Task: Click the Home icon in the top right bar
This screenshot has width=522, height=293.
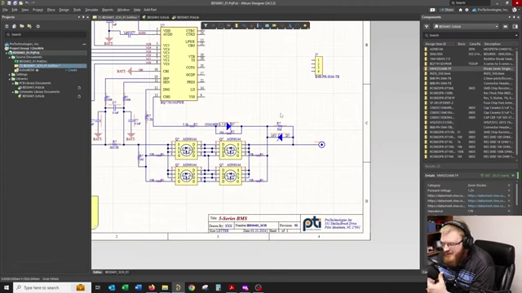Action: 460,10
